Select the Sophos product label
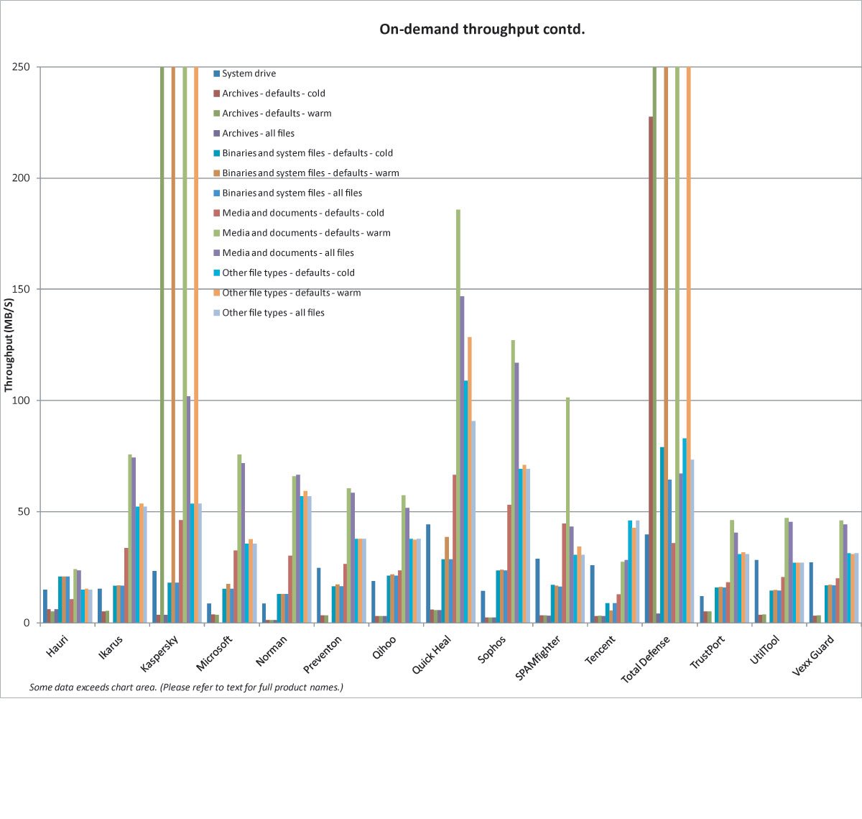Screen dimensions: 862x819 pyautogui.click(x=492, y=649)
